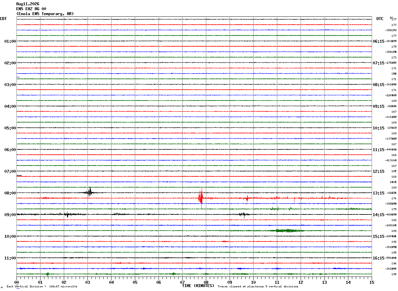398x291 pixels.
Task: Select the EN5 EHZ AG 00 station code
Action: pos(31,9)
